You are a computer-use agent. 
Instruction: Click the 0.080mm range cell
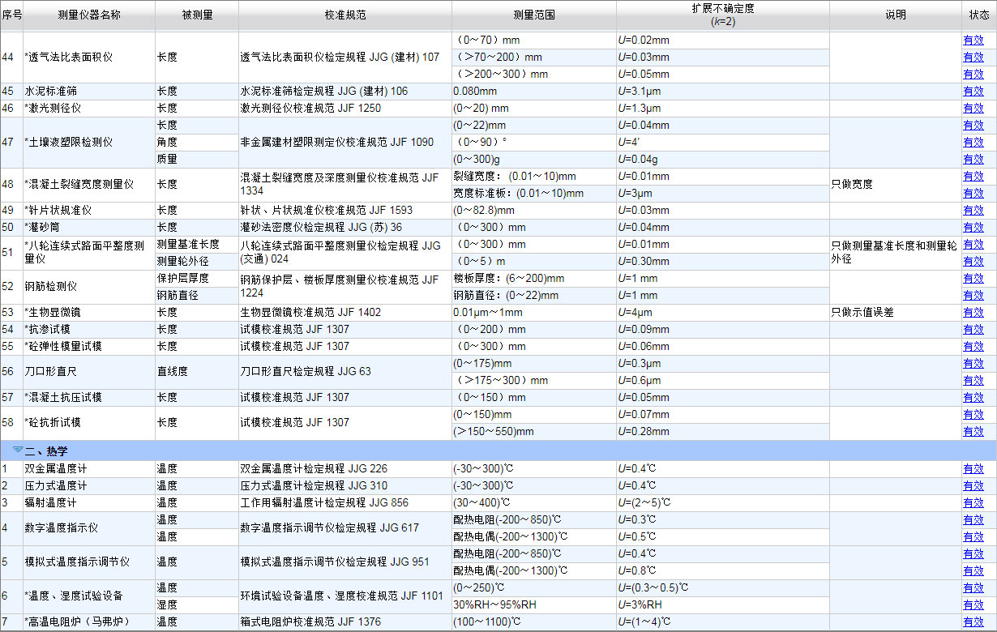coord(533,91)
